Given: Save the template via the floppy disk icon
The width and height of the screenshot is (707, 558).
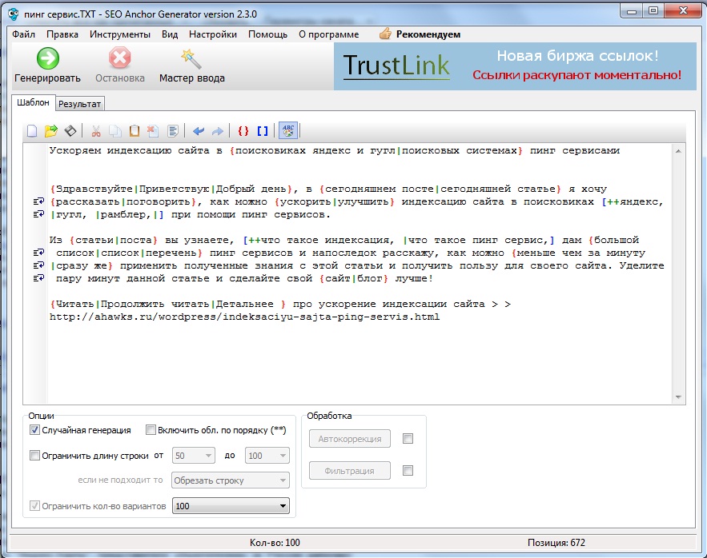Looking at the screenshot, I should (x=70, y=131).
